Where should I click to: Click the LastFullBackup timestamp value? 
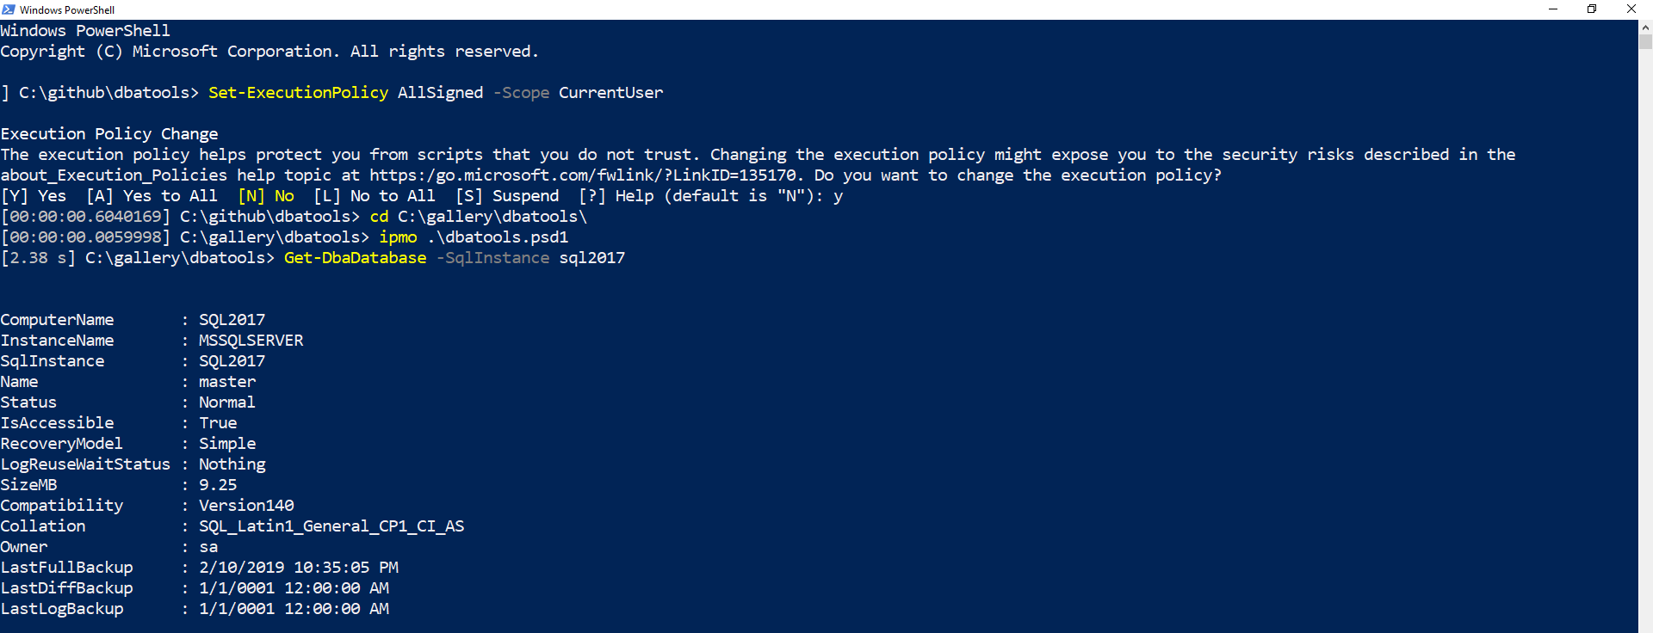pos(298,567)
